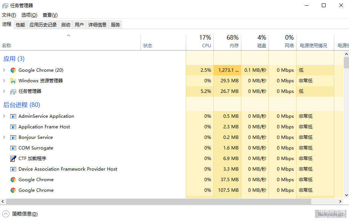
Task: Toggle the sort order arrow above 名称
Action: coord(69,35)
